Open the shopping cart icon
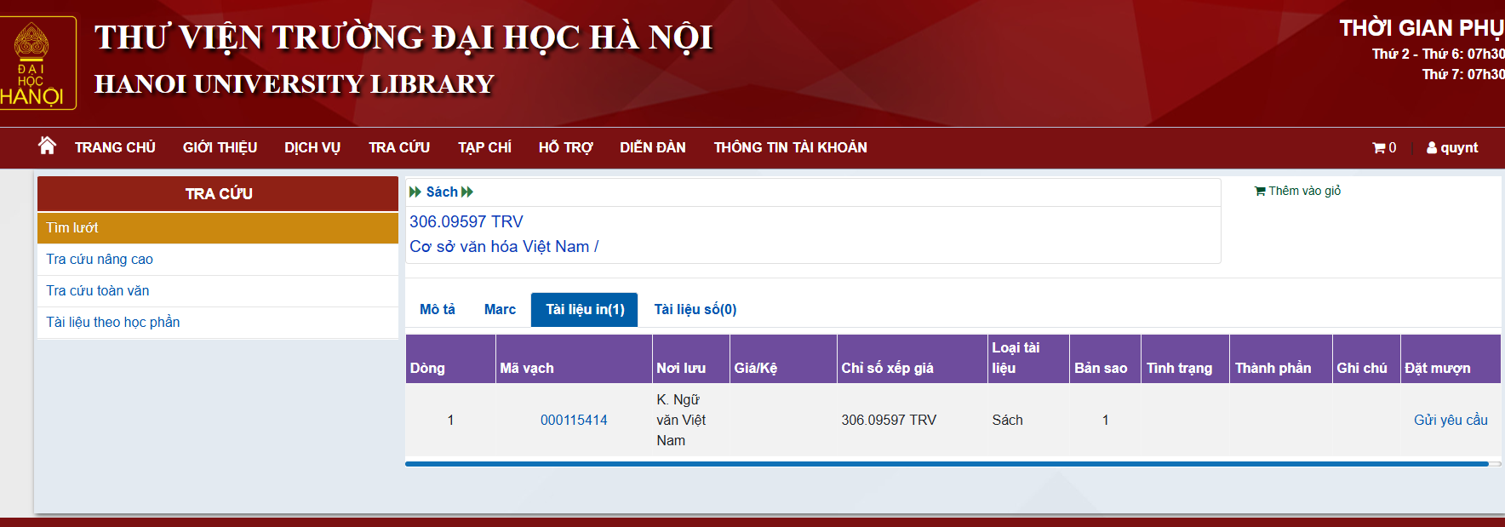 [1379, 148]
